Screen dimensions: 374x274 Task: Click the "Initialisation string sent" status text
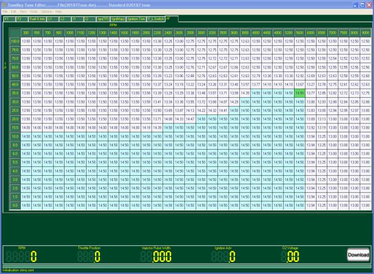coord(18,270)
